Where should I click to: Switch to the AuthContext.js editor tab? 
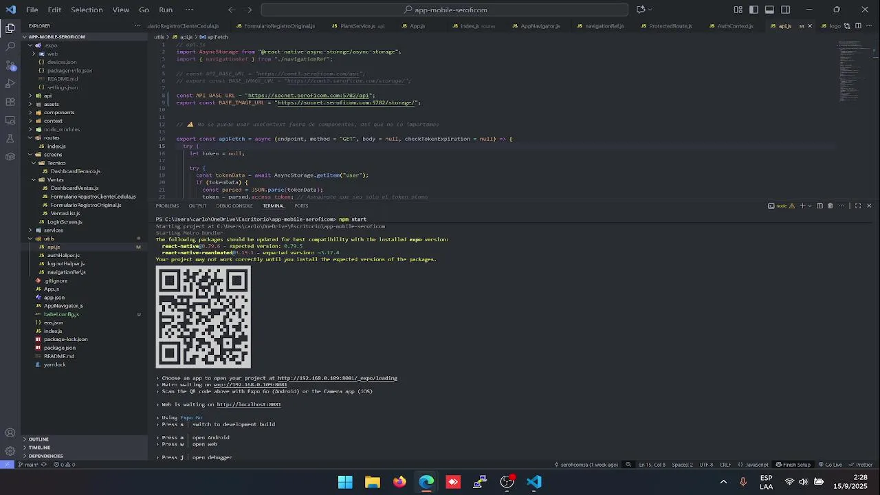pos(731,26)
